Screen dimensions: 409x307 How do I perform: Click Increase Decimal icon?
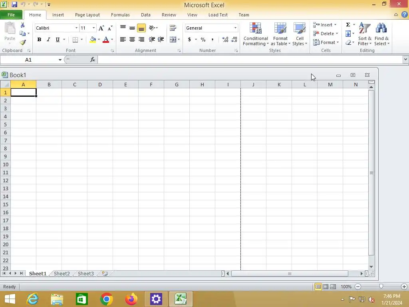click(x=225, y=40)
